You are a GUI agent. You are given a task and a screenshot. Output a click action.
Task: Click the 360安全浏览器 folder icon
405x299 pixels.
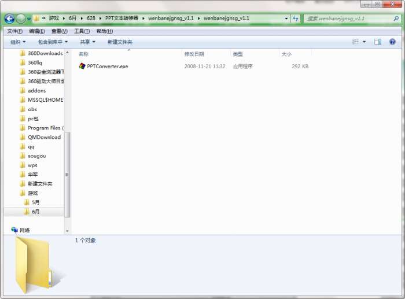(23, 72)
